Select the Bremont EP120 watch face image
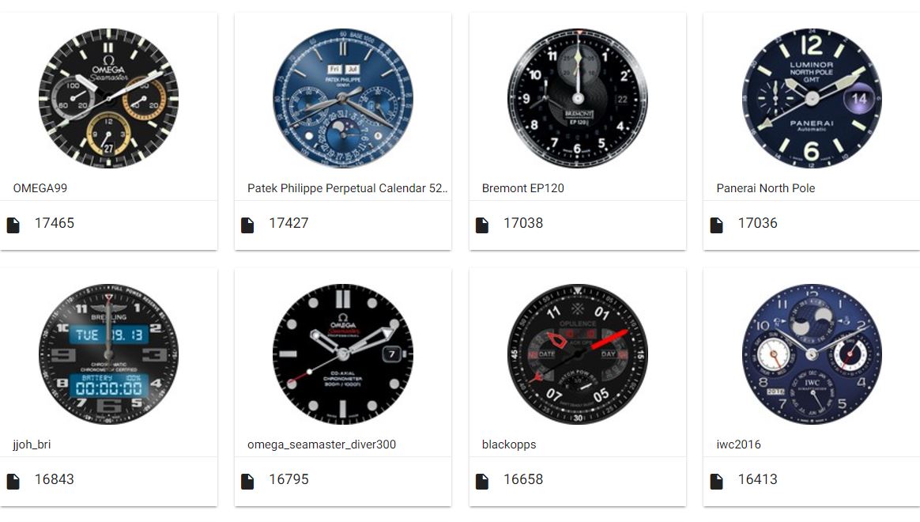 tap(577, 98)
